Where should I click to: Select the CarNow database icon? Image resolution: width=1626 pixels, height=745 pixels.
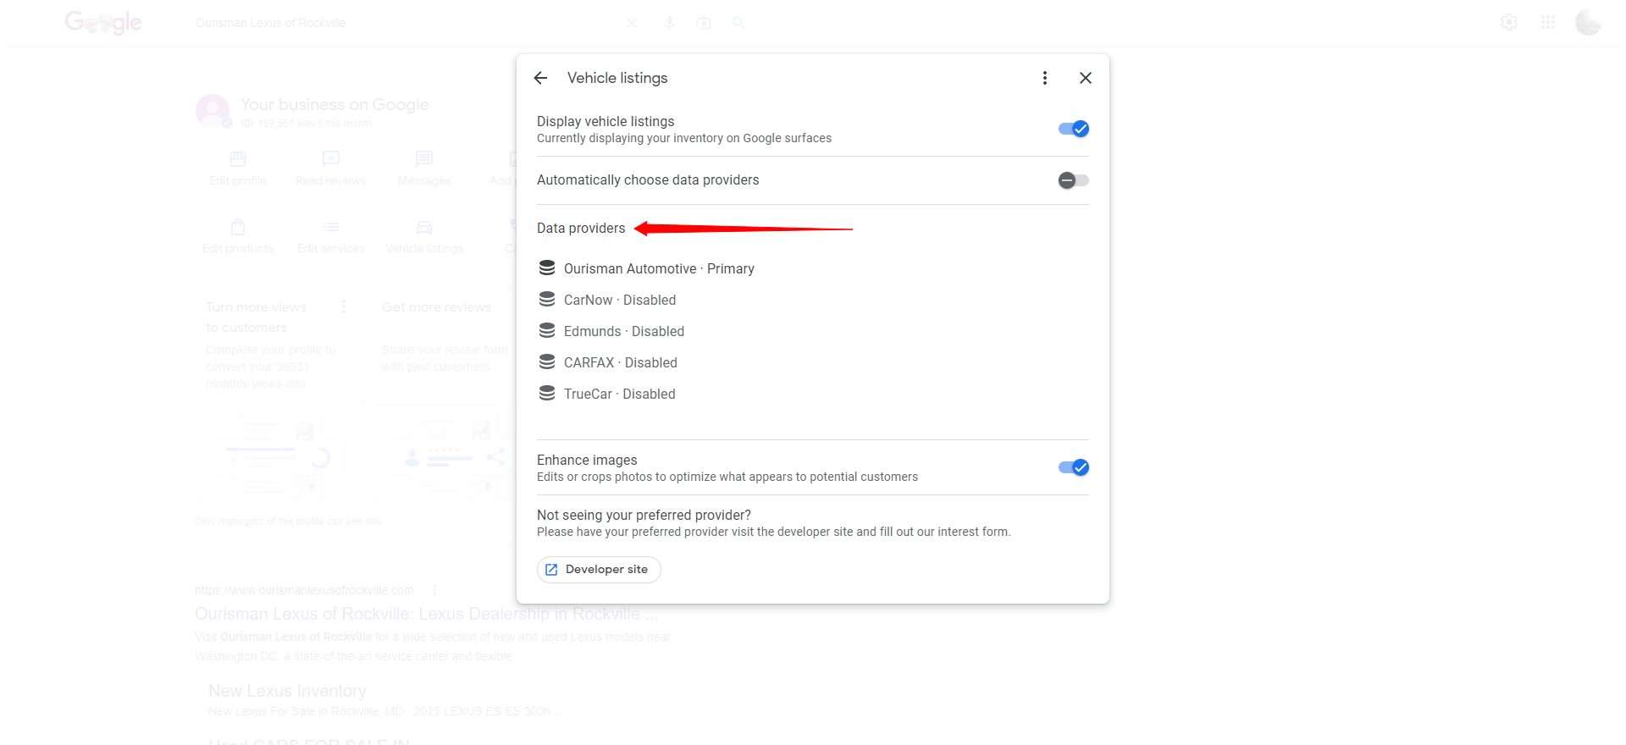(547, 300)
